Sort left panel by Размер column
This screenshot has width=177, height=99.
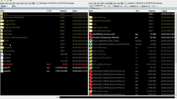(x=66, y=11)
